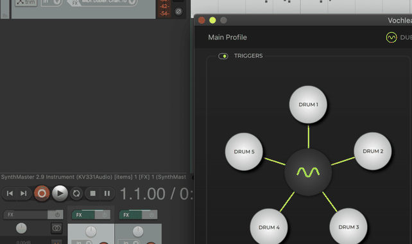The height and width of the screenshot is (244, 412).
Task: Close the Vochlea Dubler window
Action: point(202,21)
